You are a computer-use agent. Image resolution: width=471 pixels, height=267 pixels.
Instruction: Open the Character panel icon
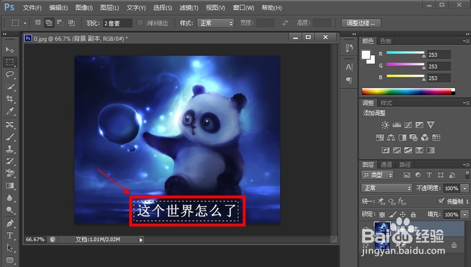tap(349, 67)
